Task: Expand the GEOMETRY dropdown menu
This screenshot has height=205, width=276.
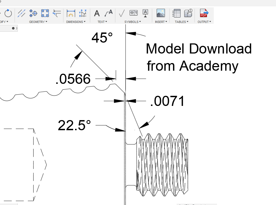Action: tap(38, 22)
